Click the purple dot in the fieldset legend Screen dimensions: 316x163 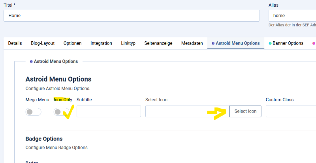click(x=31, y=61)
